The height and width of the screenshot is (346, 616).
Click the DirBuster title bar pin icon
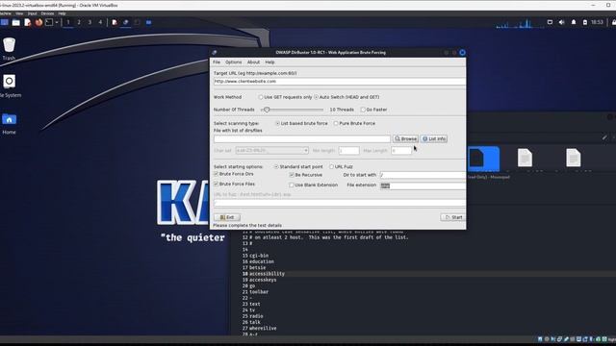214,53
